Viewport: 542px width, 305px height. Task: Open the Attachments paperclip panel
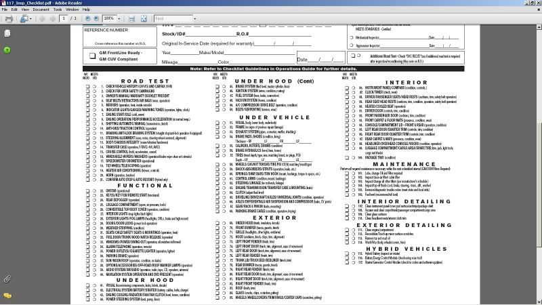[x=7, y=279]
